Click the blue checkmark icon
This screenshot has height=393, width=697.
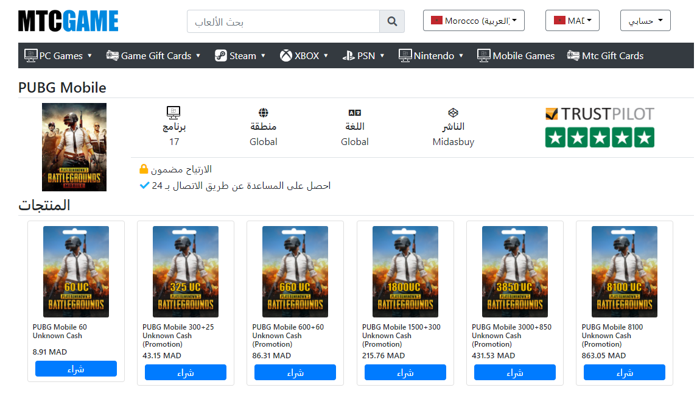click(x=144, y=185)
